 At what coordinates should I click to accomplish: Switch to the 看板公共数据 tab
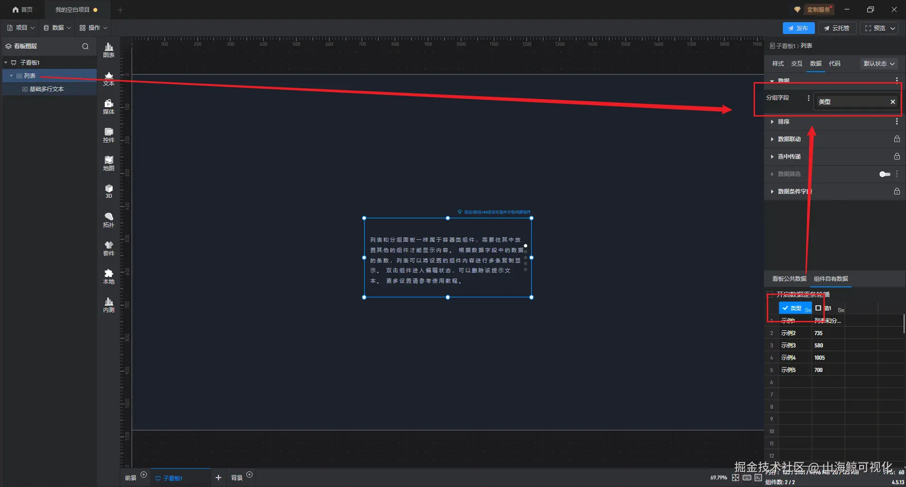pyautogui.click(x=789, y=279)
